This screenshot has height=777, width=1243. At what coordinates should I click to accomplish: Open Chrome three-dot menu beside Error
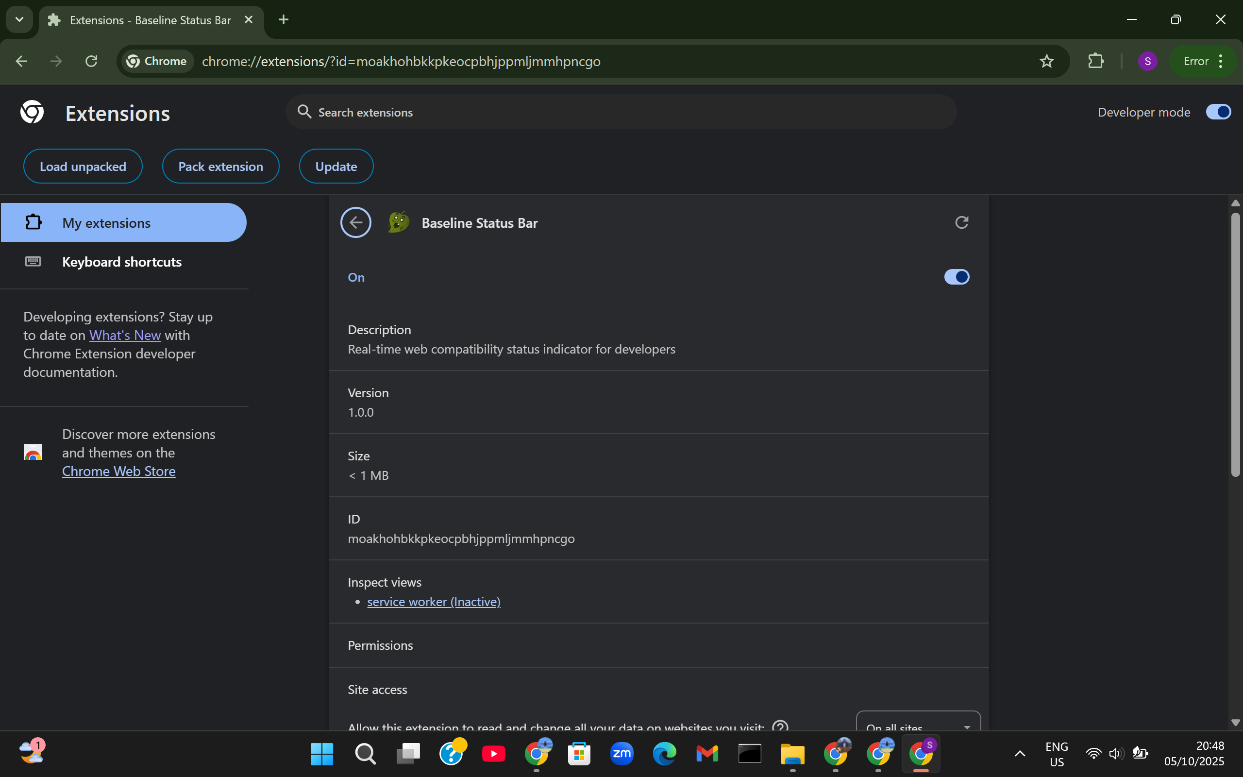(x=1220, y=61)
